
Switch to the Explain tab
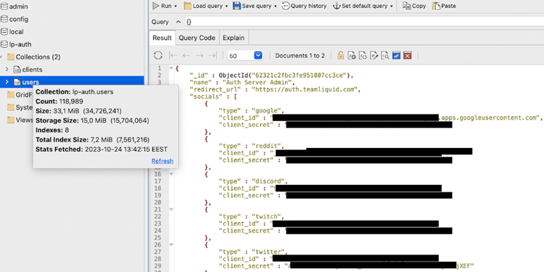[x=234, y=38]
